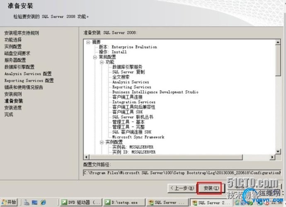Switch to D:\setup.exe taskbar window
Screen dimensions: 286x207
coord(124,202)
